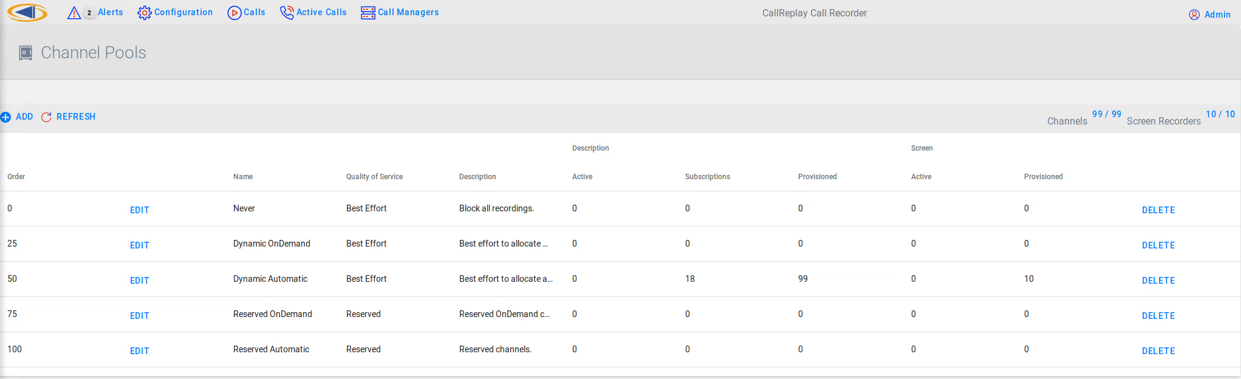
Task: Click the '10' screen provisioned value
Action: pos(1029,279)
